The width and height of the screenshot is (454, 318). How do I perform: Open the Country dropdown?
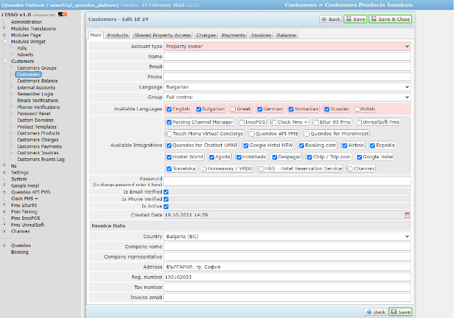(x=287, y=236)
